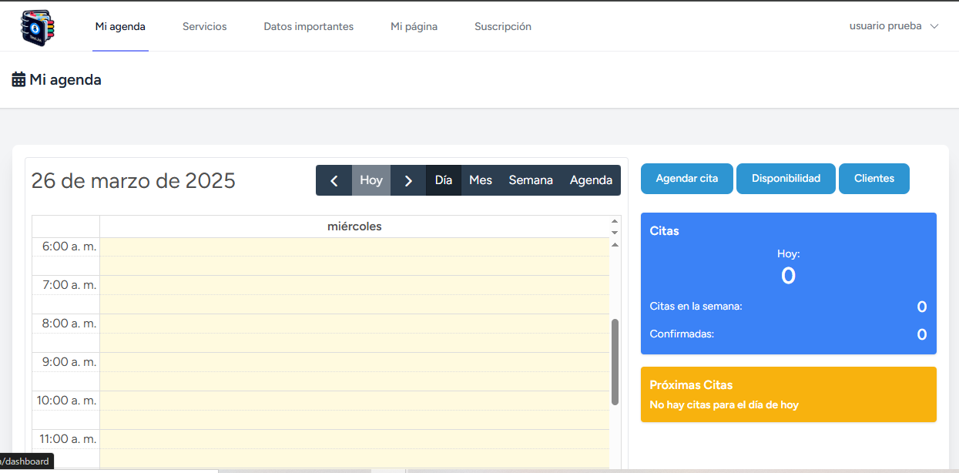Click the Próximas Citas heading
This screenshot has width=959, height=473.
pos(691,385)
